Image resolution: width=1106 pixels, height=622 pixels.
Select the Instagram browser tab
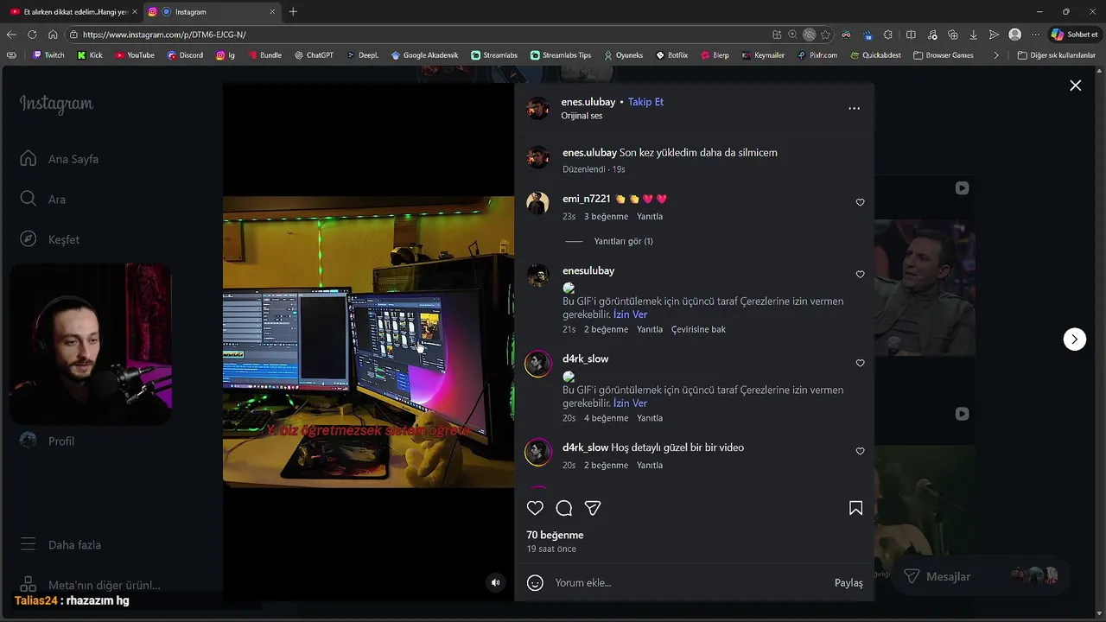(x=212, y=11)
